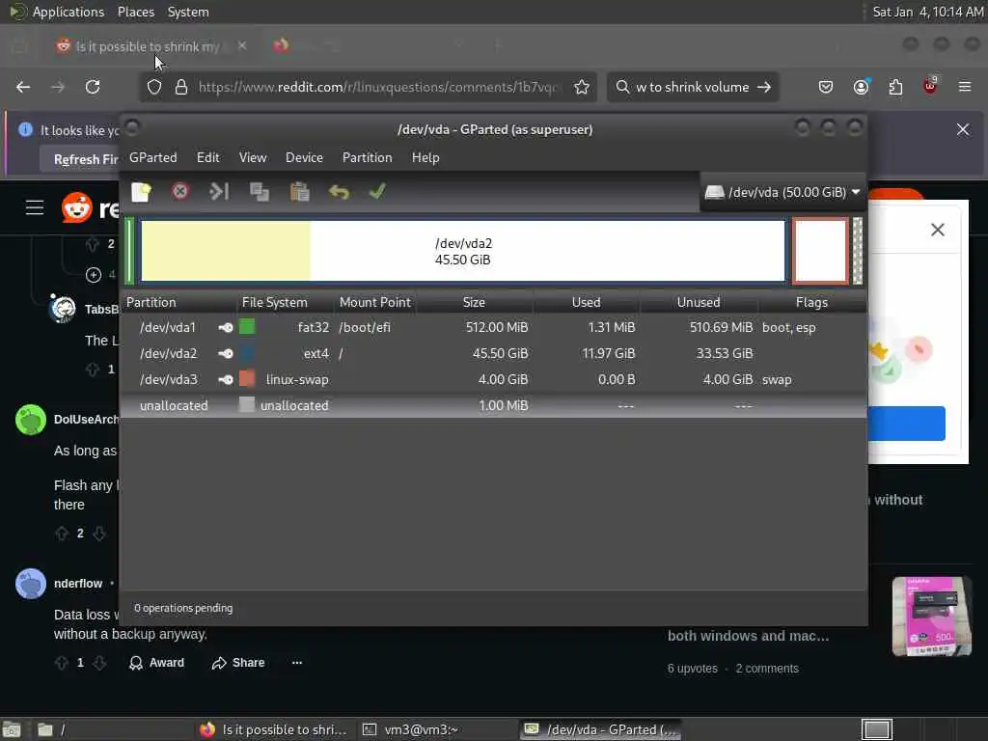Viewport: 988px width, 741px height.
Task: Bookmark the page with the star icon
Action: (x=582, y=87)
